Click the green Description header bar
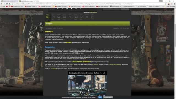The image size is (176, 99). 87,24
